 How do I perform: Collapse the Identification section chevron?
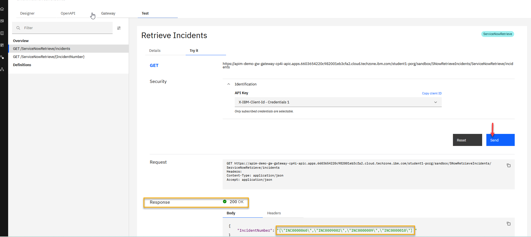point(229,84)
